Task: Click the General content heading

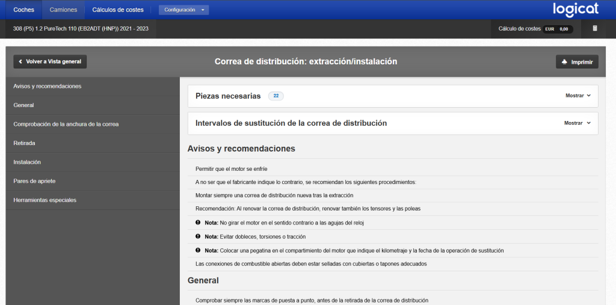Action: point(203,280)
